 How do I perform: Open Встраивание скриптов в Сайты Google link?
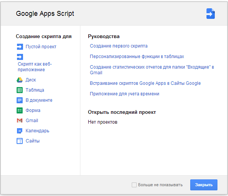[x=145, y=83]
